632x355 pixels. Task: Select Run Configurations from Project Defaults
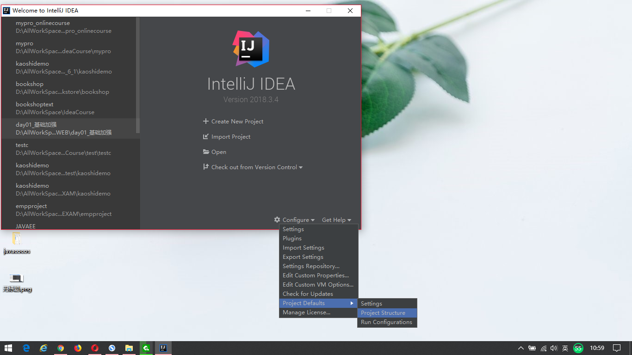pyautogui.click(x=386, y=322)
